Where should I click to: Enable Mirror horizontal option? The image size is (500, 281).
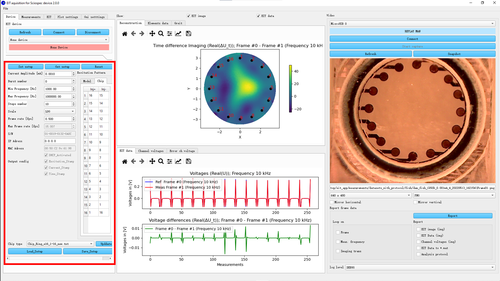pos(332,202)
